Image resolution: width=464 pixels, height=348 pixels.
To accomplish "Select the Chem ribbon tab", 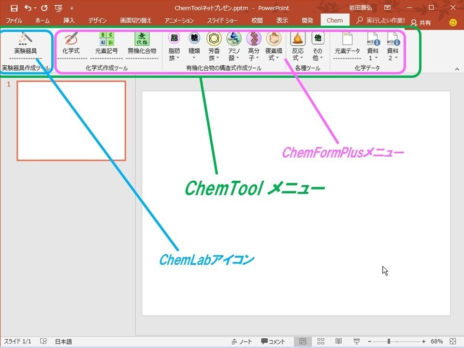I will point(334,20).
